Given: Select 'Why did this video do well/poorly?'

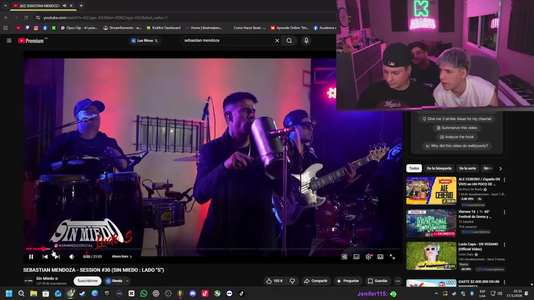Looking at the screenshot, I should tap(457, 146).
